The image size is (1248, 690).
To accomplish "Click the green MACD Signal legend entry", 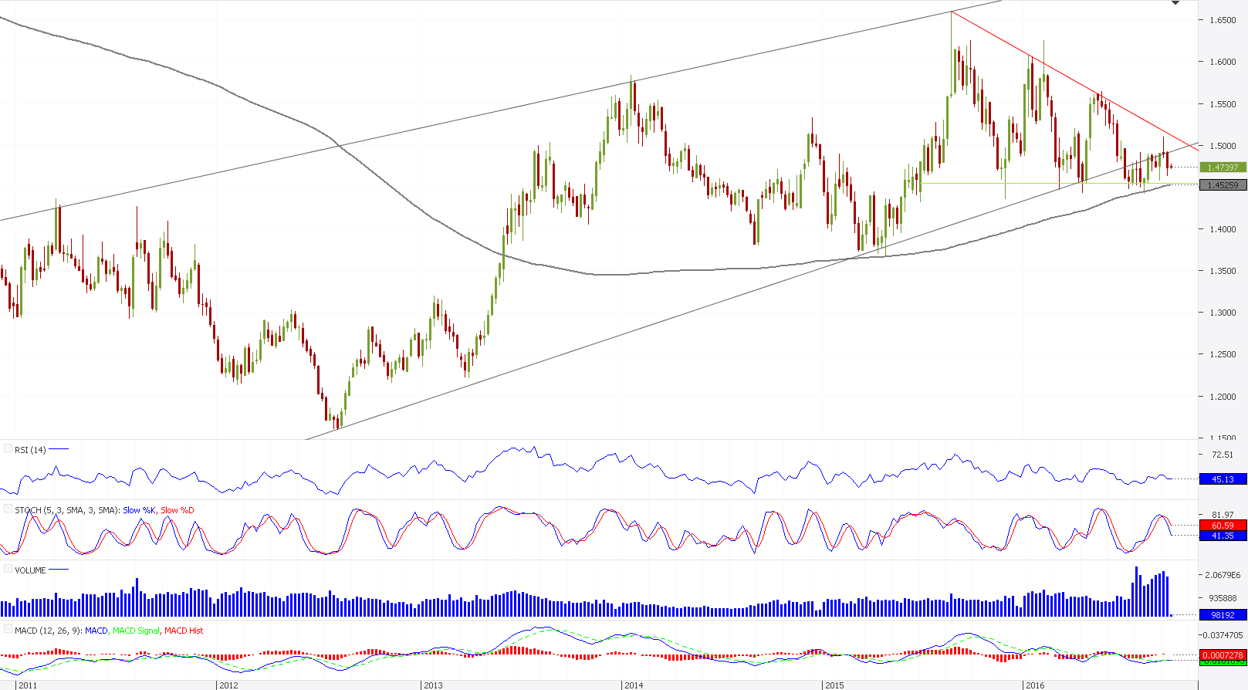I will 137,631.
